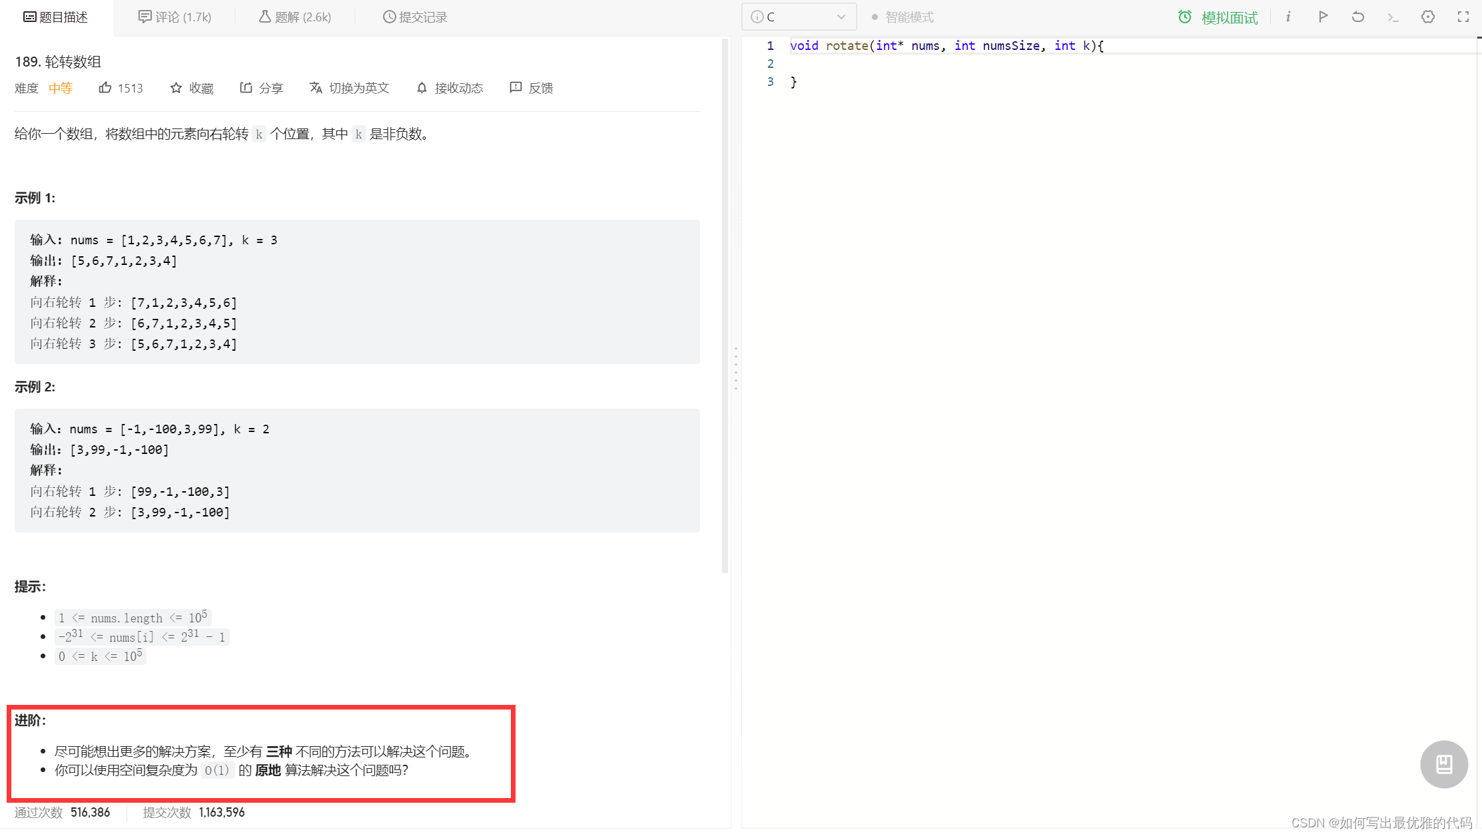Click text 输出: [5,6,7,1,2,3,4]
The width and height of the screenshot is (1482, 836).
coord(104,261)
